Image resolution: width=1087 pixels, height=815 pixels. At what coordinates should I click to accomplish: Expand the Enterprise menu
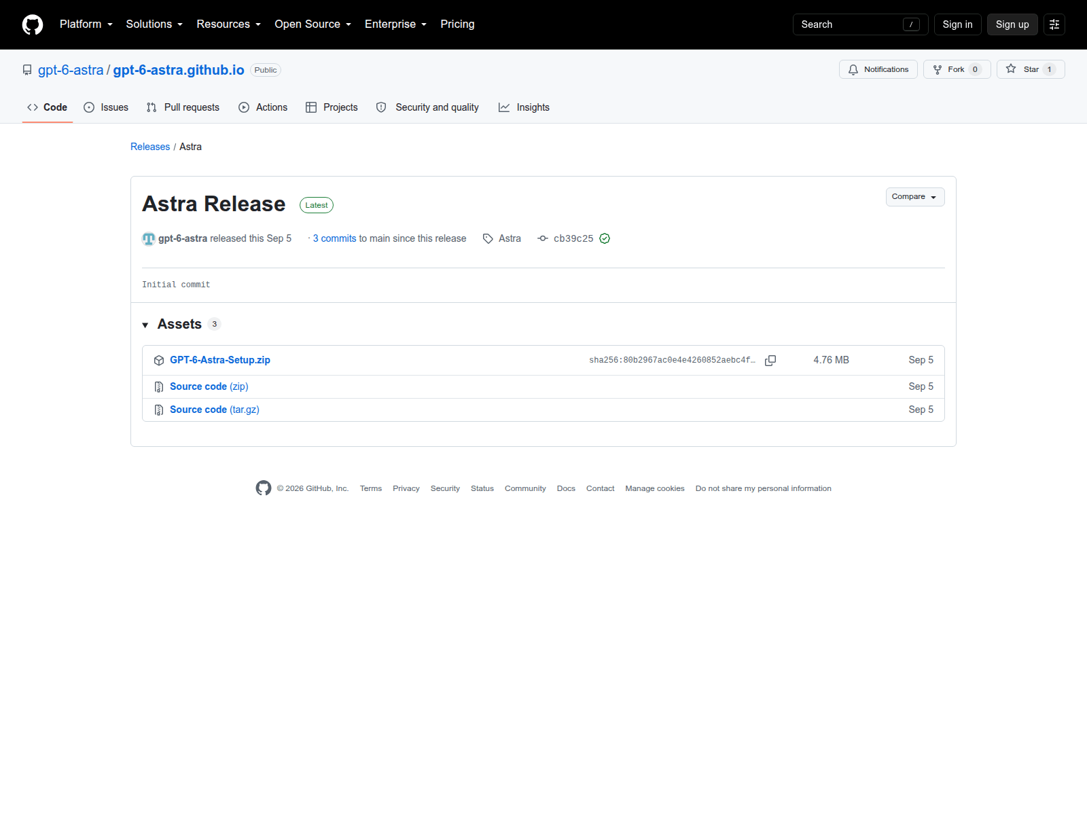(396, 24)
